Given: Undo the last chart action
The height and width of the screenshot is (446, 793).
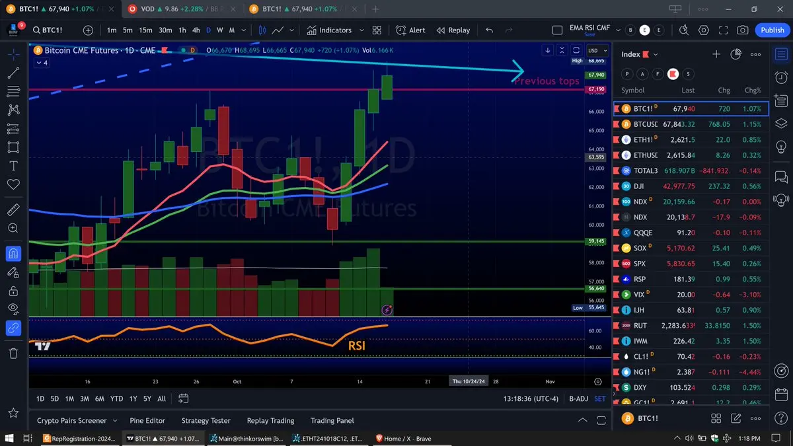Looking at the screenshot, I should (489, 30).
